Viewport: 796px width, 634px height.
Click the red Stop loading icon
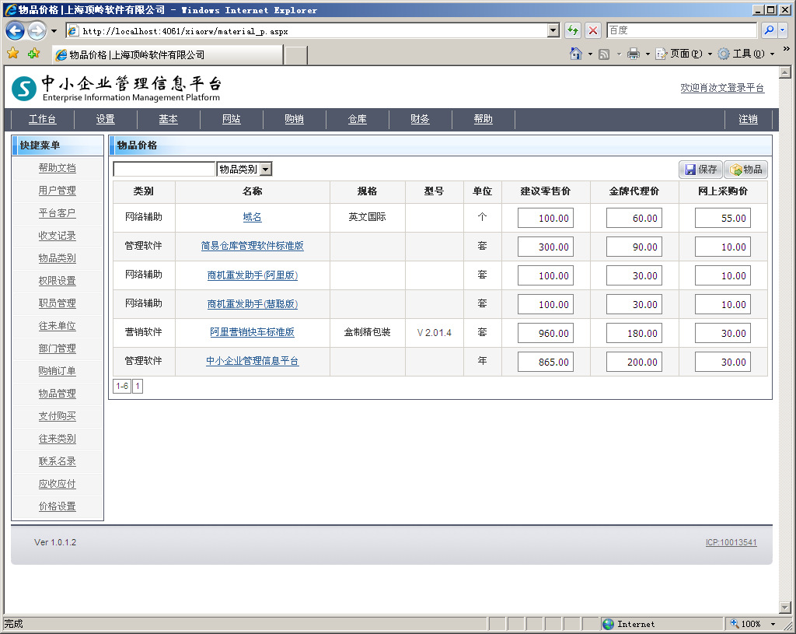click(593, 31)
